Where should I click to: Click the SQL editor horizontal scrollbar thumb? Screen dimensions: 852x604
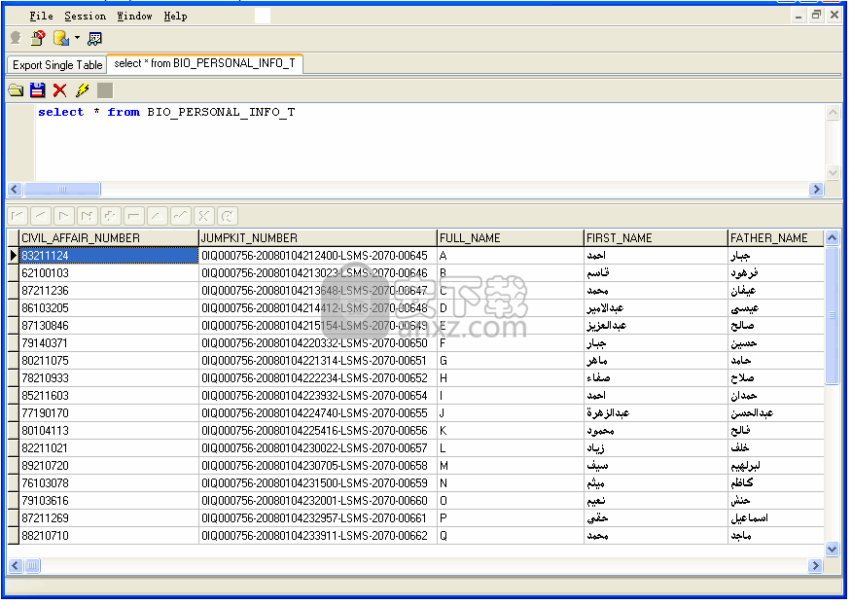pos(62,189)
